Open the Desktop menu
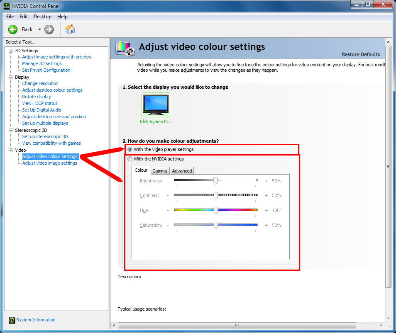This screenshot has width=396, height=333. click(42, 17)
